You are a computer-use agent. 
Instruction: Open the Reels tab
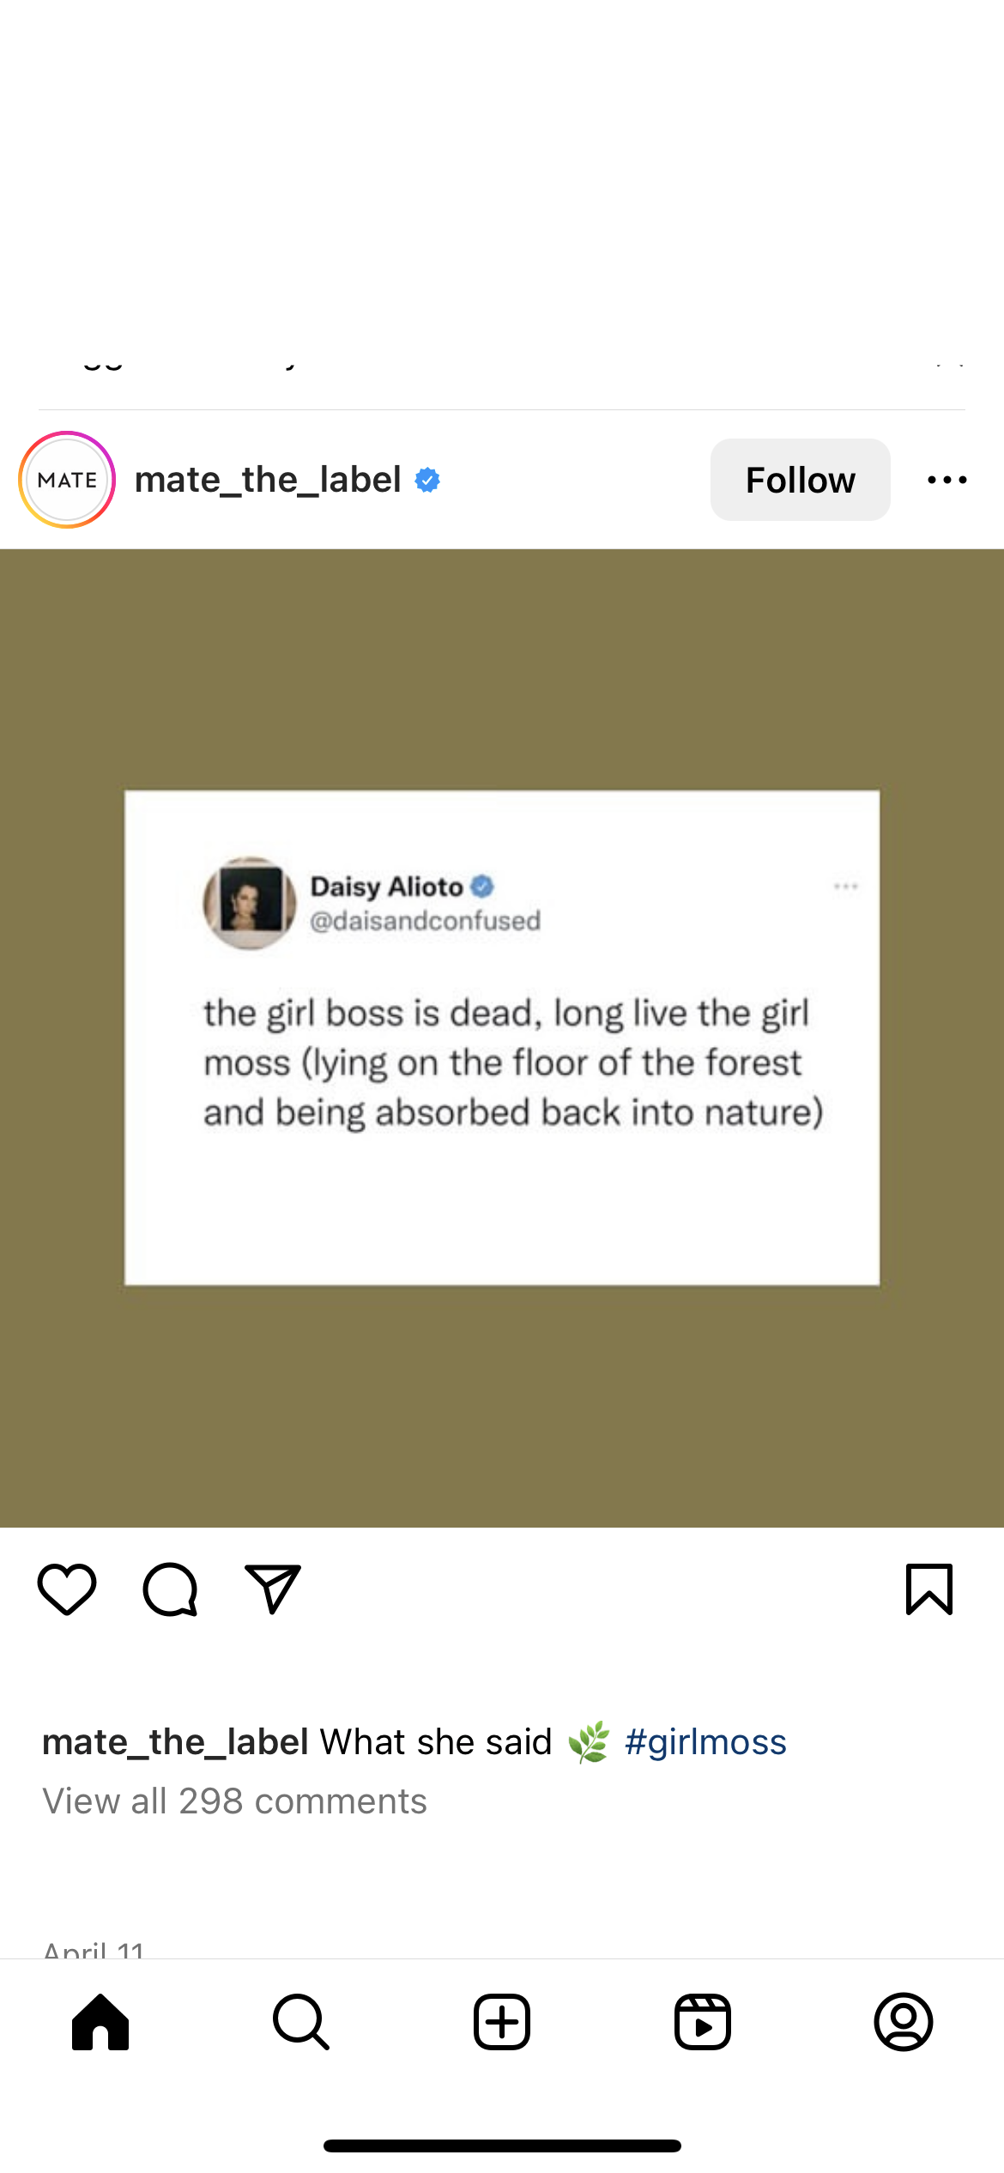(703, 2021)
